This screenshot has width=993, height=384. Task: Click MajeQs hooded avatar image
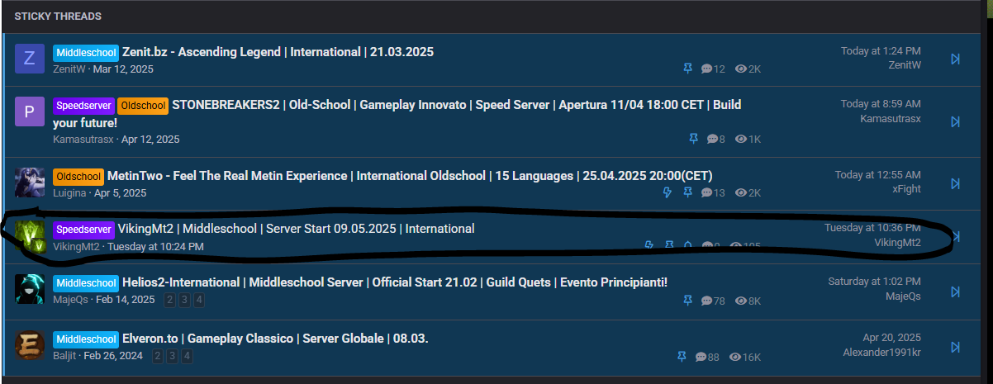[x=29, y=290]
